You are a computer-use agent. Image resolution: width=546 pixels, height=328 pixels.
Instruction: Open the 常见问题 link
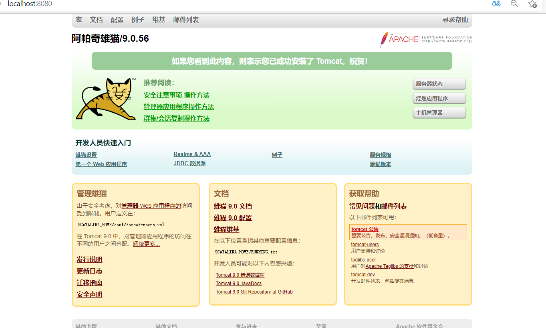click(x=362, y=206)
